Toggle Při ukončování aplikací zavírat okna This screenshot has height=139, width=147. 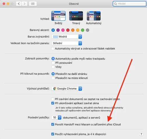coord(53,103)
